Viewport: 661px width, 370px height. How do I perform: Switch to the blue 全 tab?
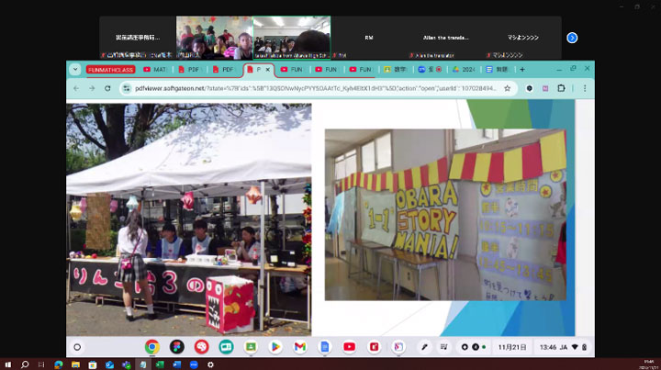click(x=430, y=70)
